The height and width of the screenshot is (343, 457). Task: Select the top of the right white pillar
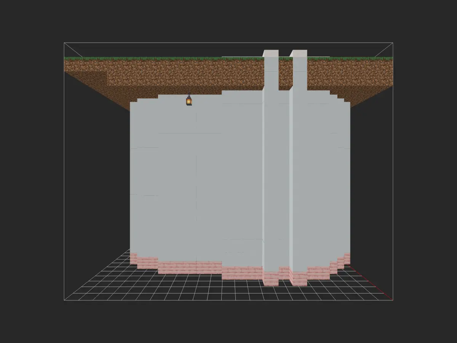(299, 53)
